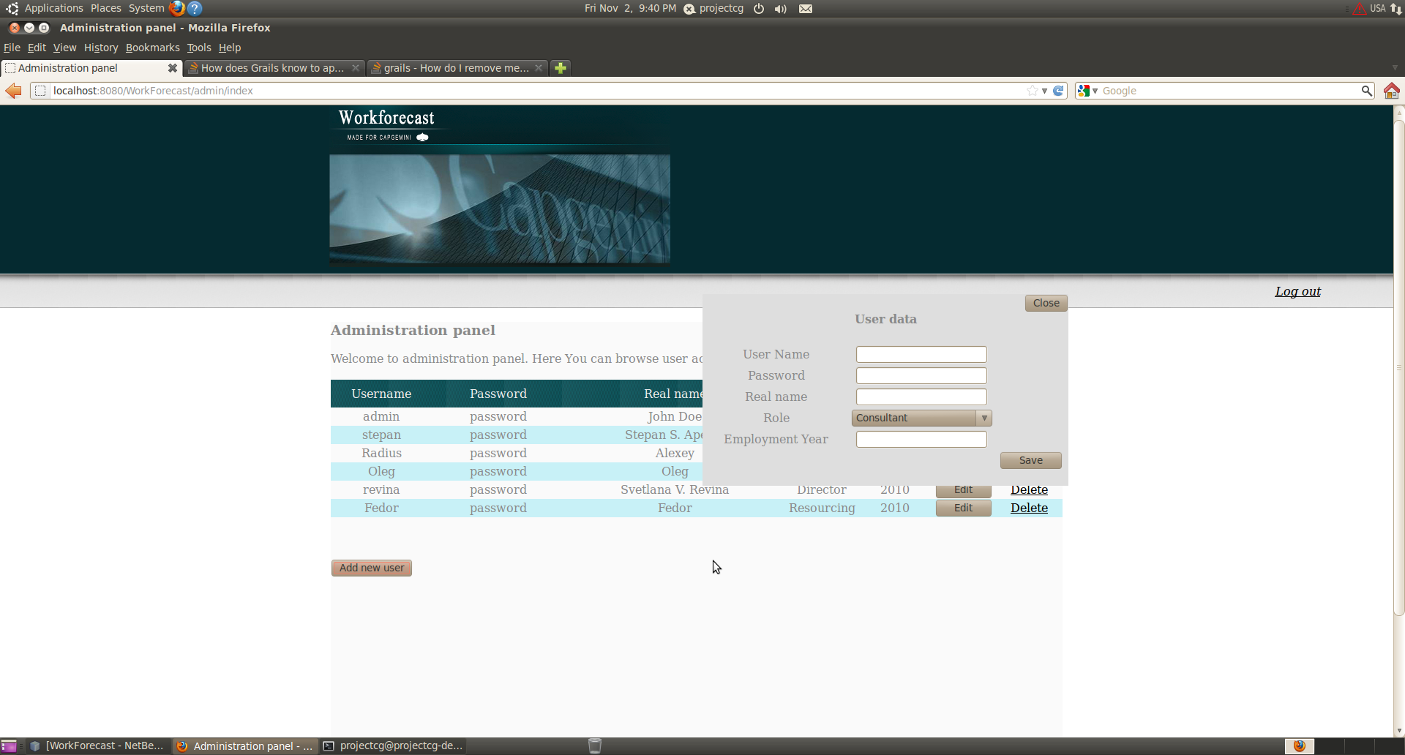Click Edit for user Fedor
The image size is (1405, 755).
pyautogui.click(x=963, y=508)
